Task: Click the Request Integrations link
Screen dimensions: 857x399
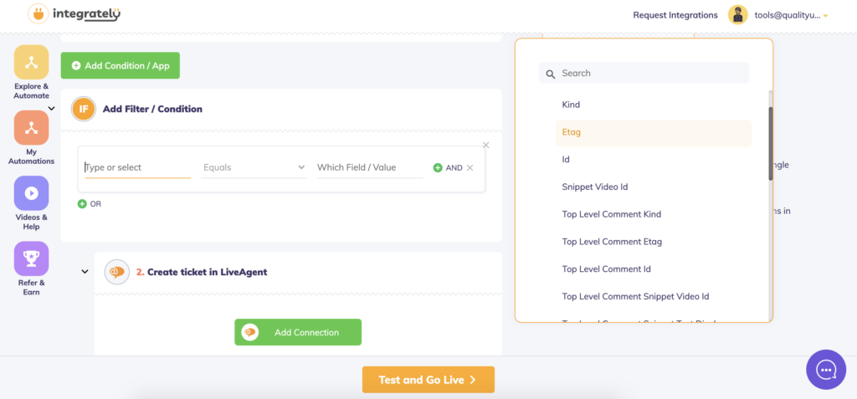Action: 675,15
